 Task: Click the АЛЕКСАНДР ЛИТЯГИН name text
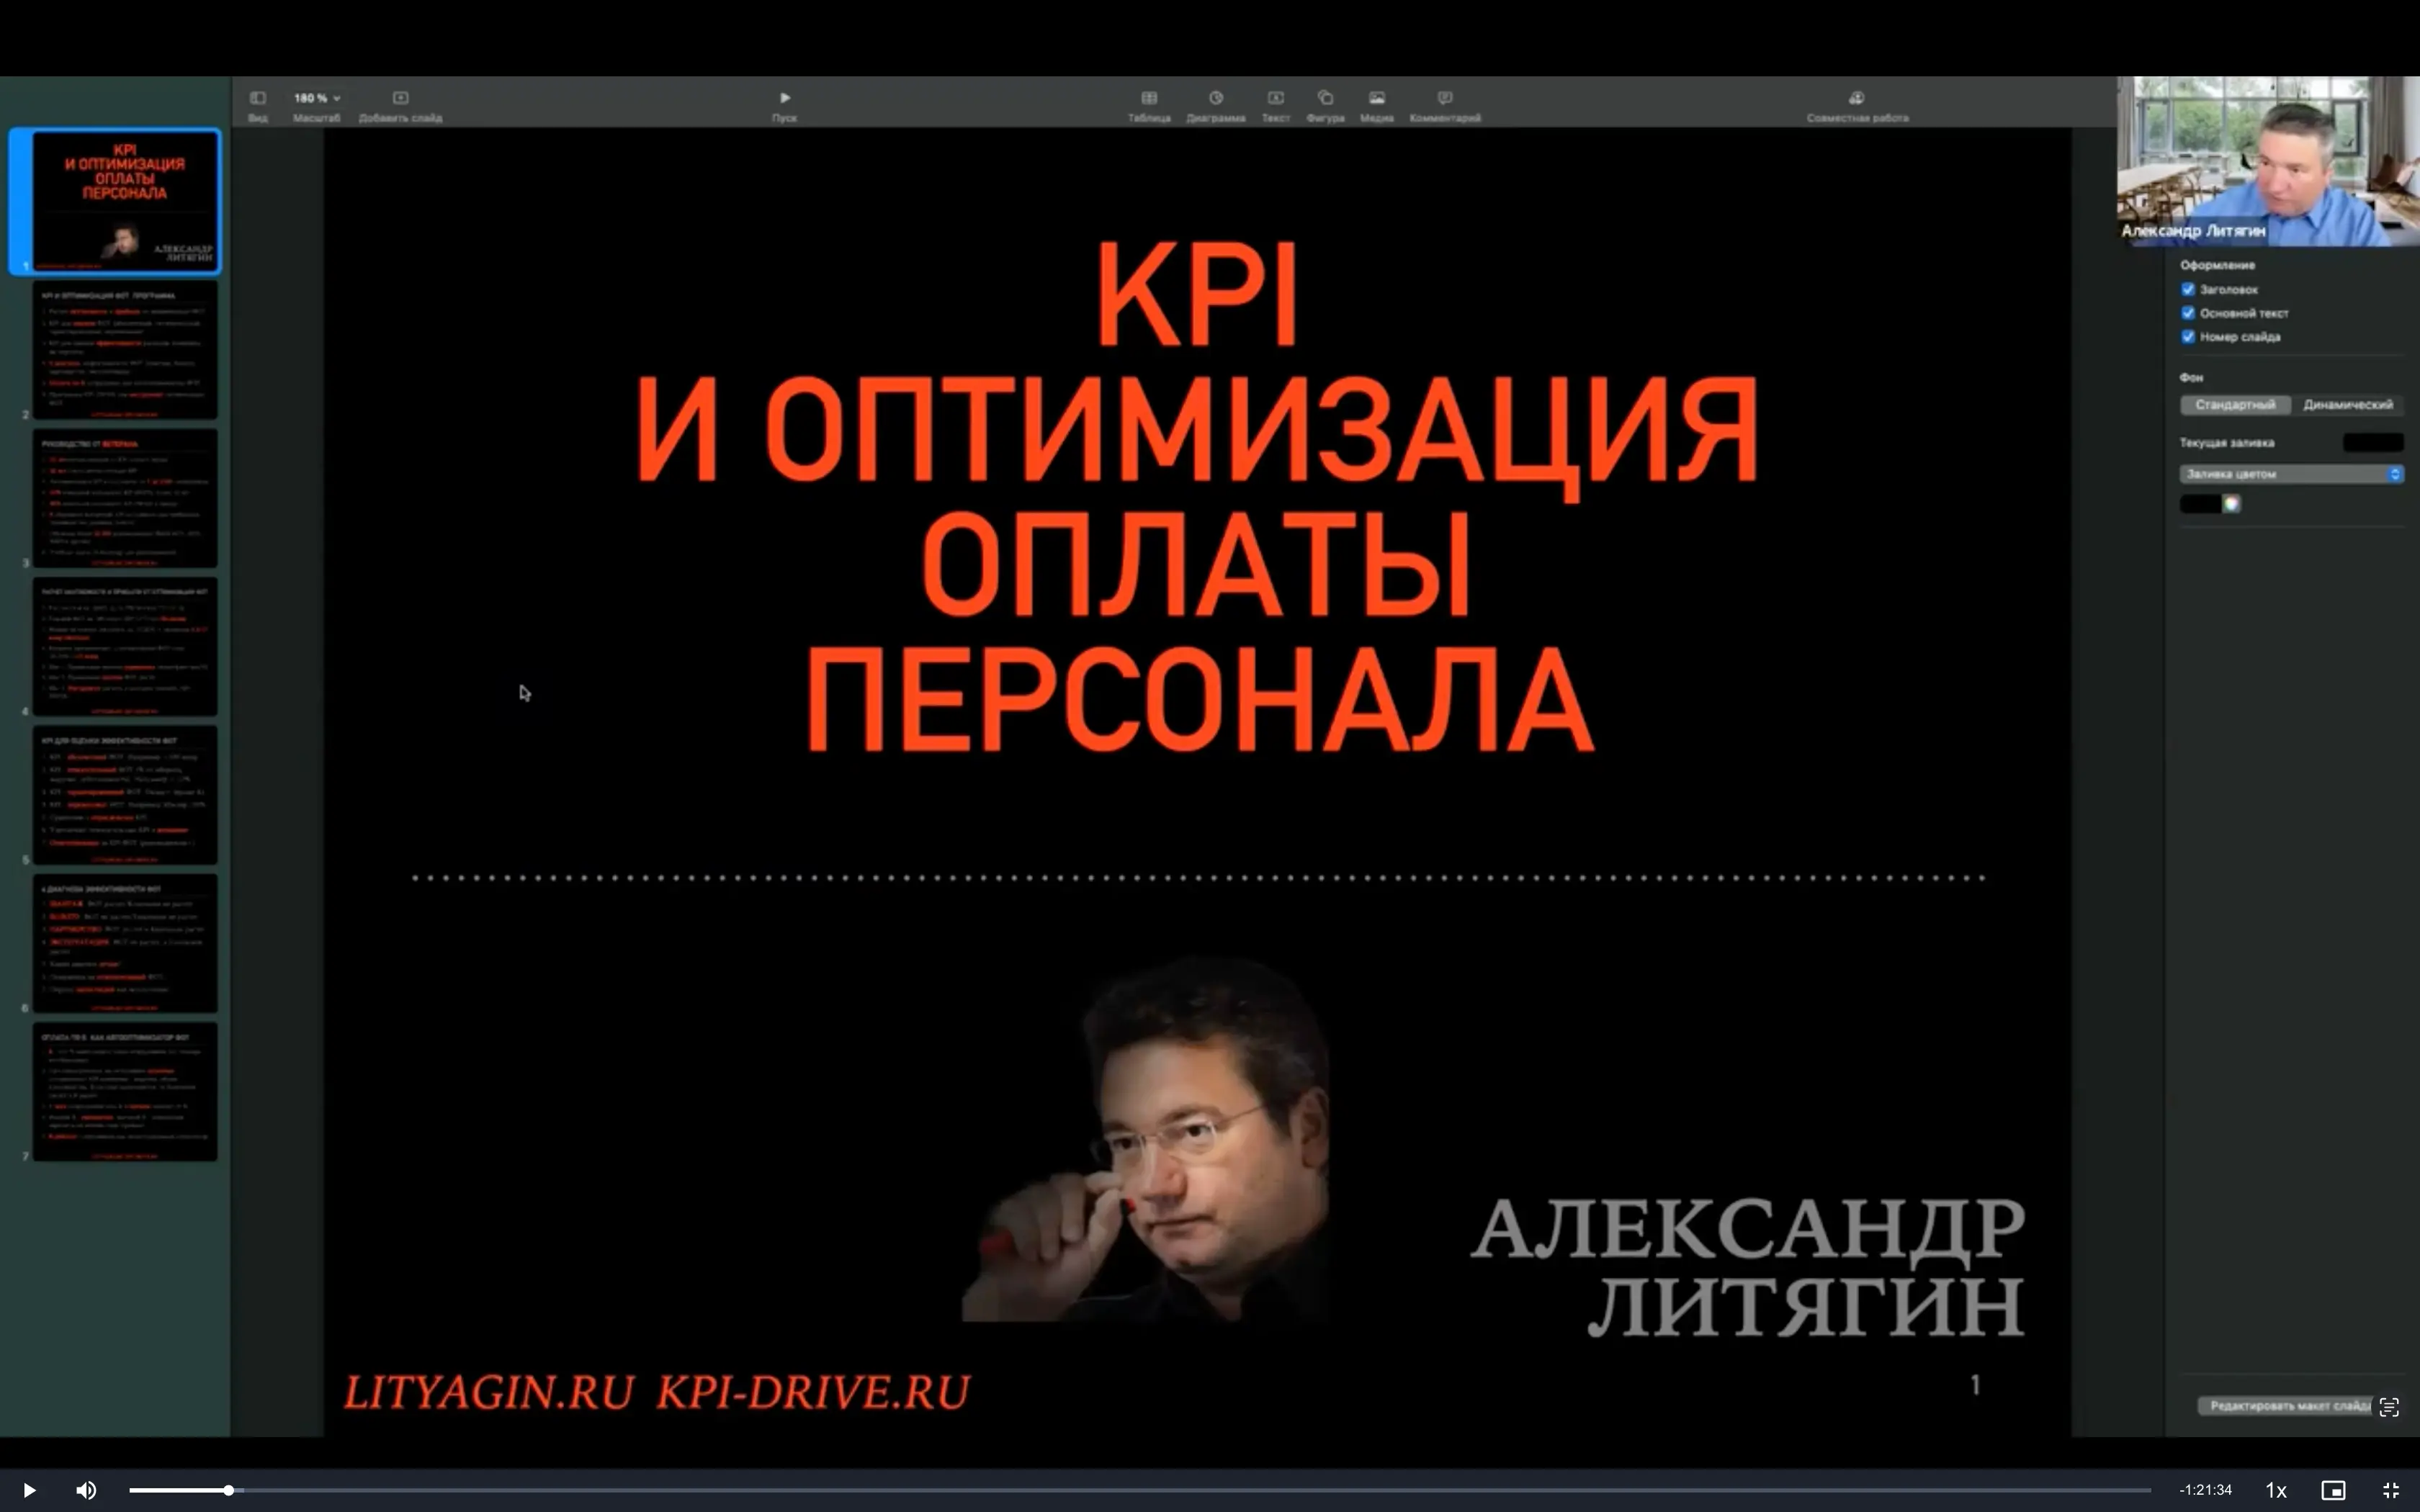click(x=1748, y=1267)
